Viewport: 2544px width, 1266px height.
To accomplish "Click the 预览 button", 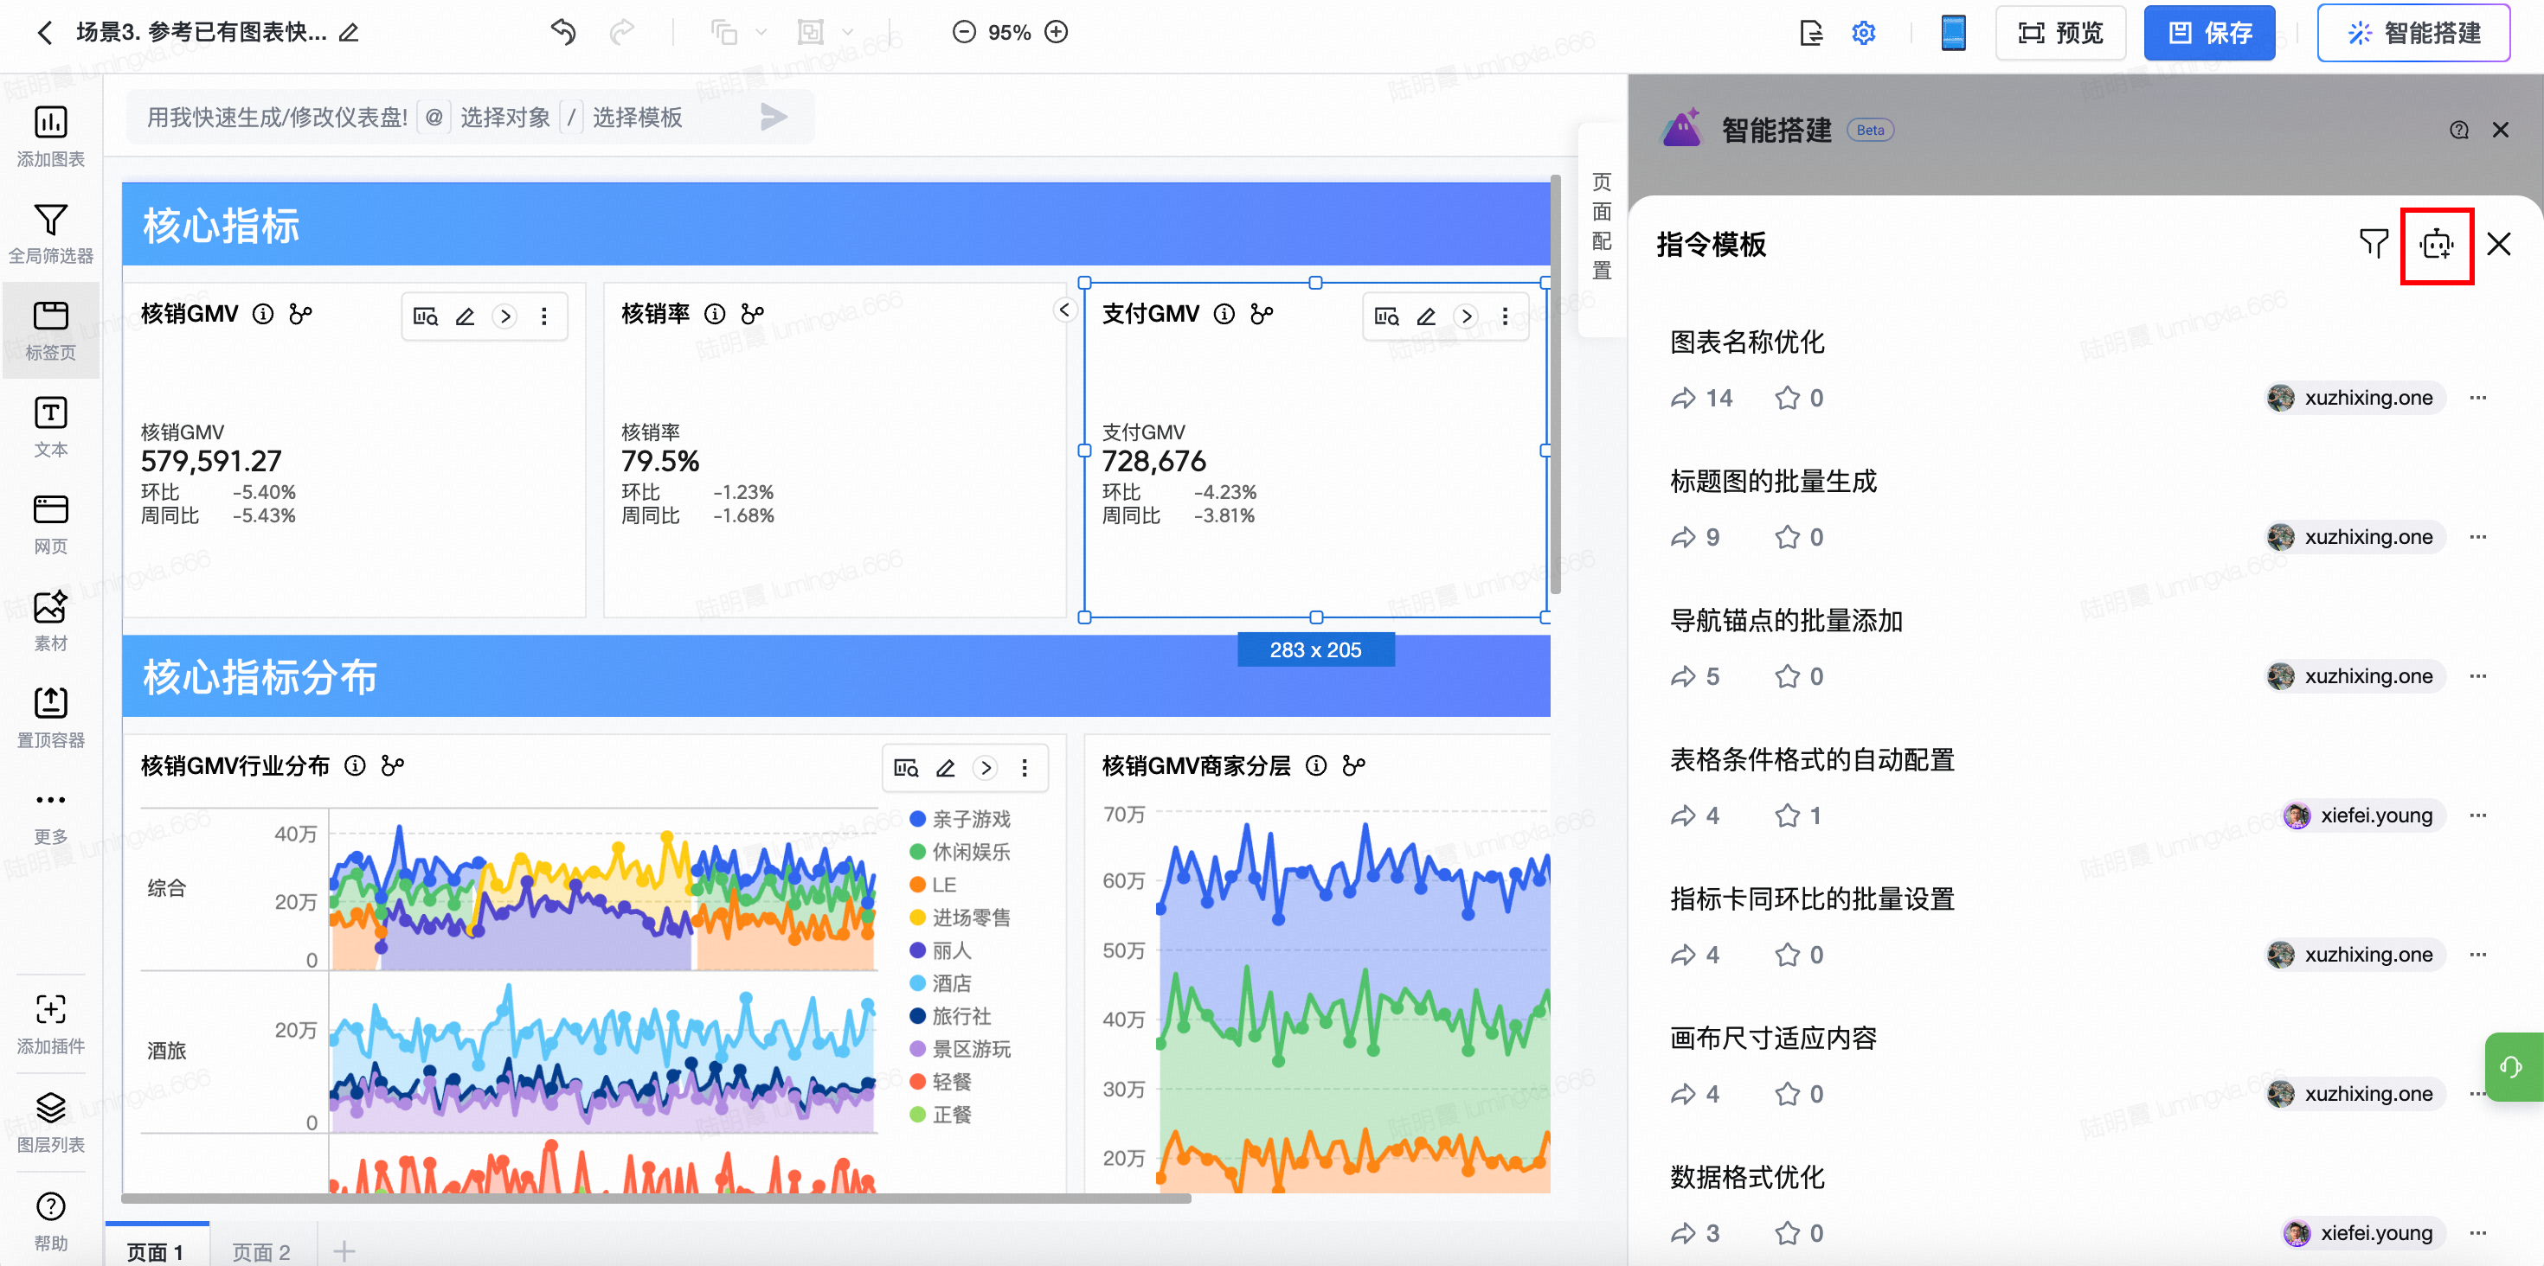I will [x=2060, y=33].
